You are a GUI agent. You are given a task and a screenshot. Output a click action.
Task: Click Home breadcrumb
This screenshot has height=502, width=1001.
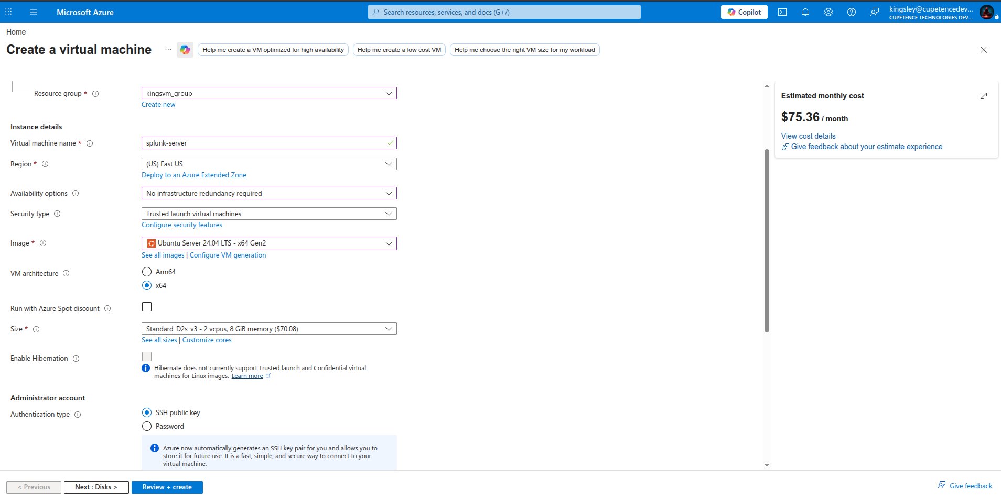coord(16,32)
